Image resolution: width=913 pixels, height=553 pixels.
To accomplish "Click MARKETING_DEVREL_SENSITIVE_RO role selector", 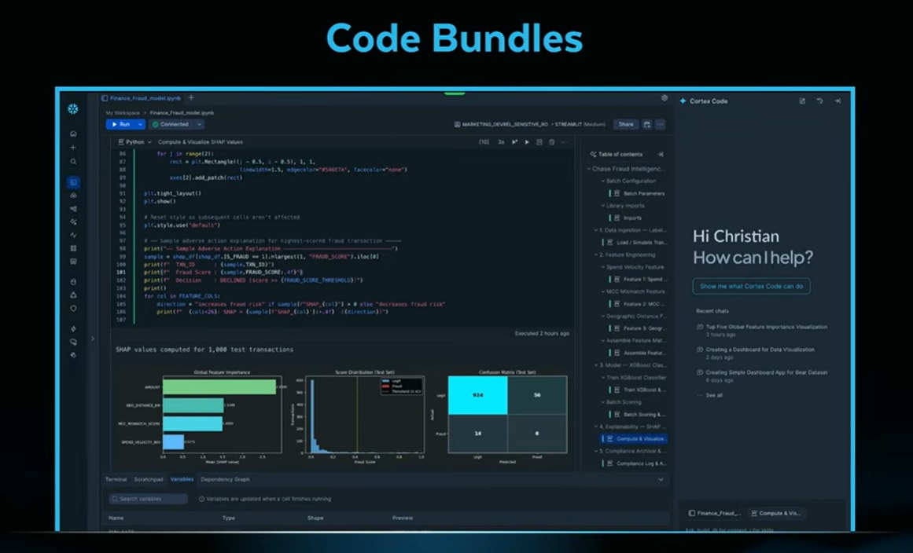I will click(501, 124).
